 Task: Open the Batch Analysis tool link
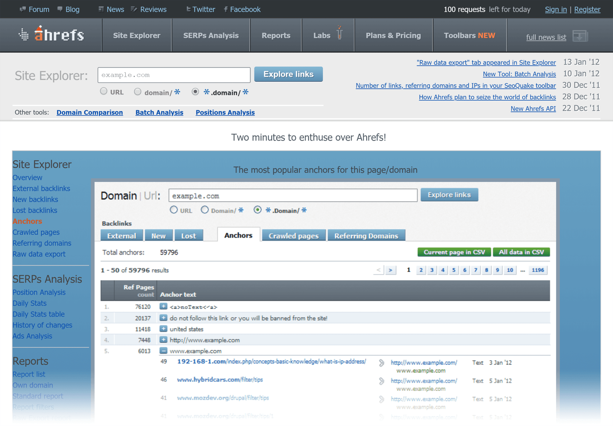point(159,112)
